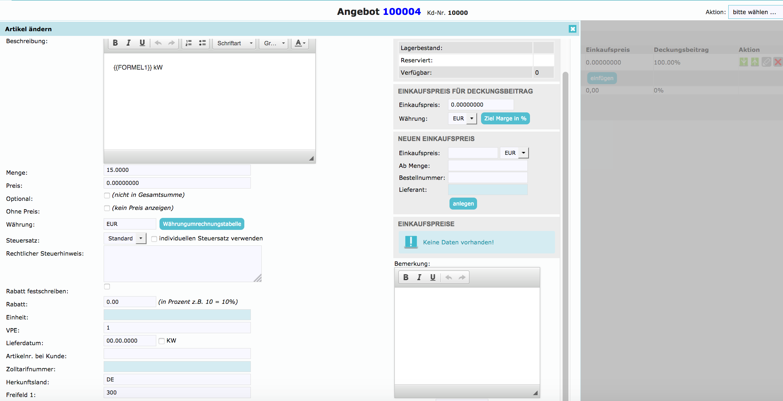Click the Währungumrechnungstabelle button
This screenshot has height=401, width=783.
click(202, 224)
